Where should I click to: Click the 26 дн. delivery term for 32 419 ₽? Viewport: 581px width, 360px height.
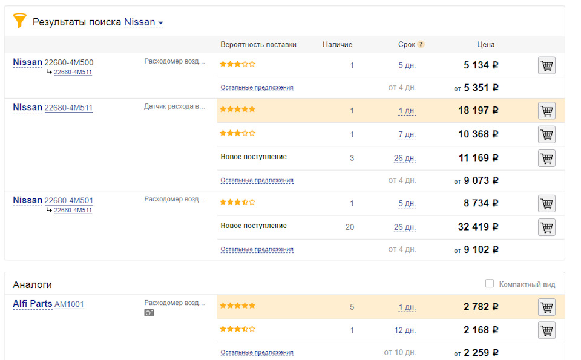[405, 227]
